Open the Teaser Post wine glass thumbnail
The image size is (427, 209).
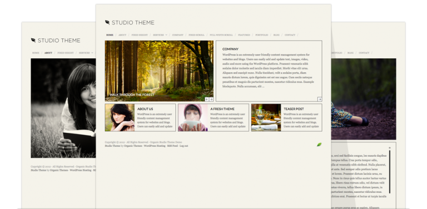pos(266,118)
